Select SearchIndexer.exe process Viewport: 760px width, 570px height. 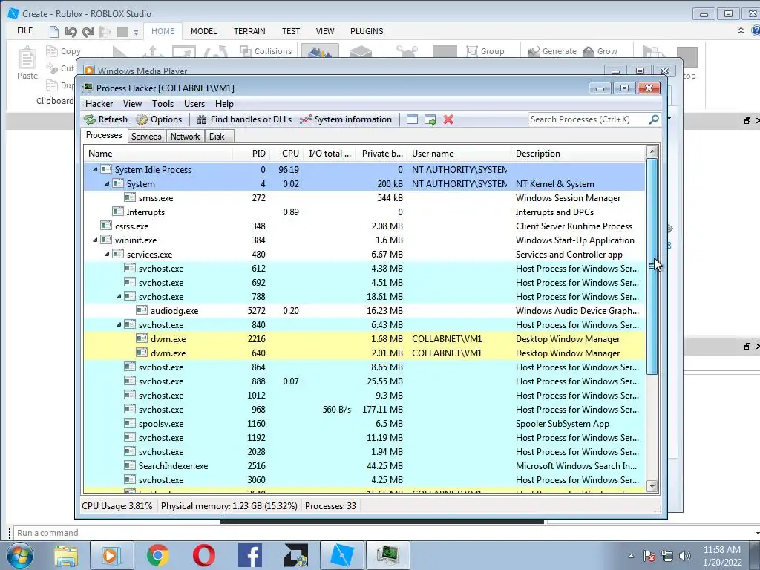tap(364, 466)
